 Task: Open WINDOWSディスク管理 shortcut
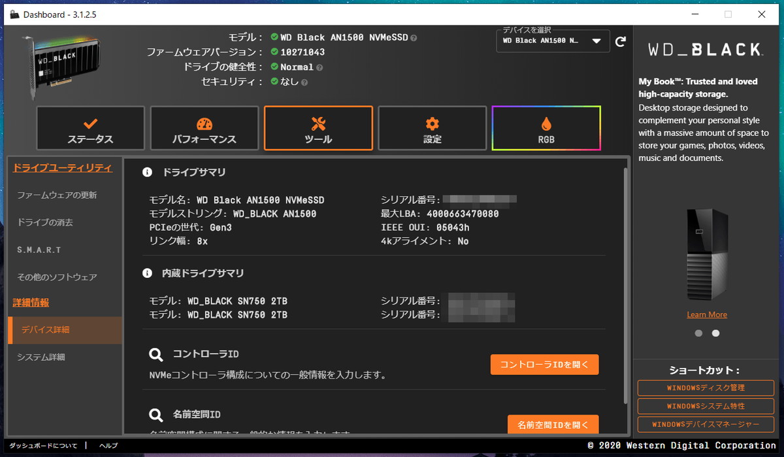click(x=706, y=388)
